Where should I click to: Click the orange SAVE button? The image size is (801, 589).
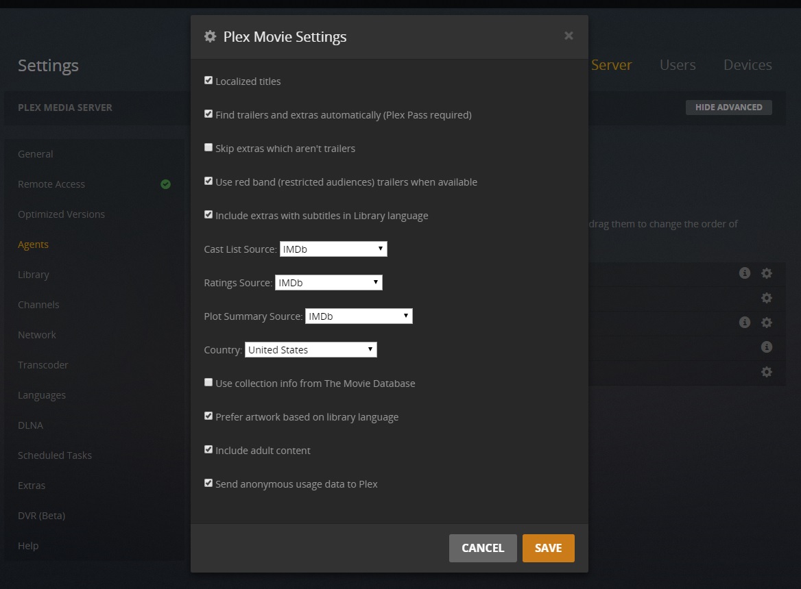(548, 548)
